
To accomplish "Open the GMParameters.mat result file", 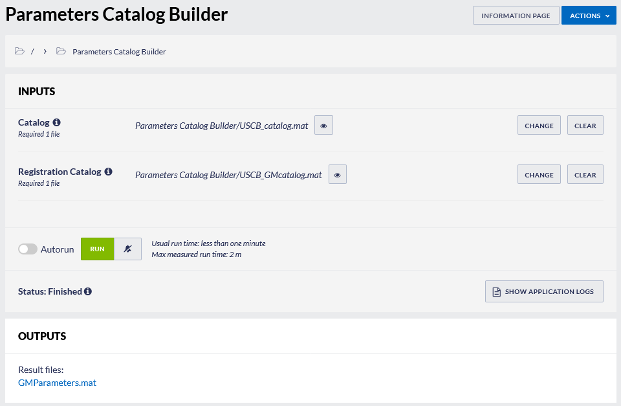I will point(57,383).
